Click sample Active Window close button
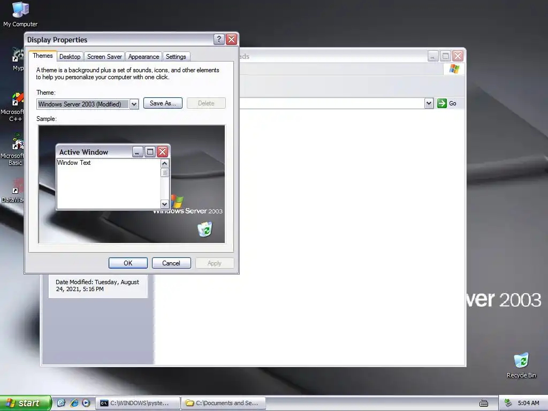 [x=162, y=151]
